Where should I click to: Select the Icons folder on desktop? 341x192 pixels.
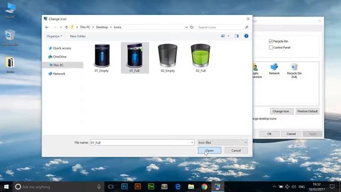point(10,65)
